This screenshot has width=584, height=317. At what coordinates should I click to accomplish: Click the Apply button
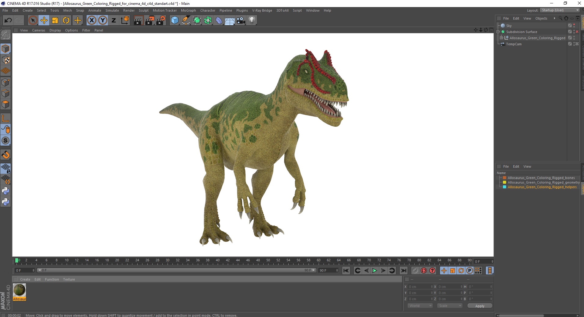pos(480,306)
